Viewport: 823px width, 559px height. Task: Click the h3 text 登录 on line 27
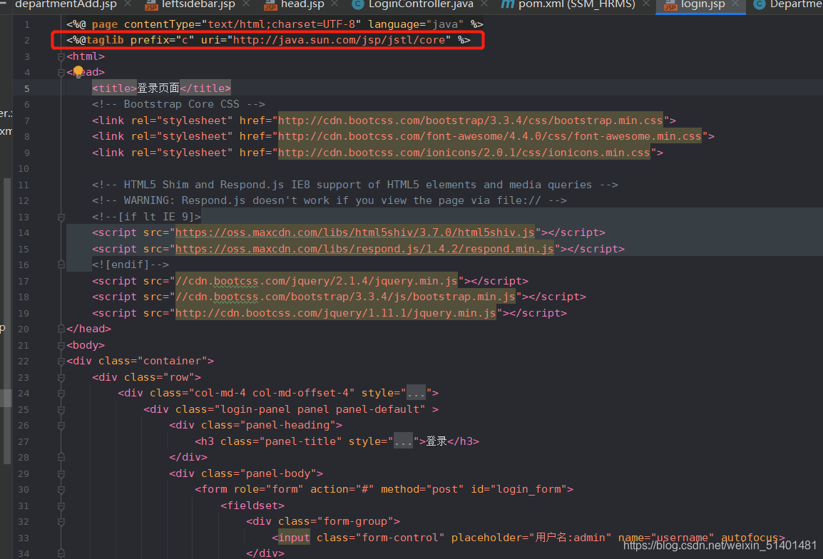click(x=436, y=441)
